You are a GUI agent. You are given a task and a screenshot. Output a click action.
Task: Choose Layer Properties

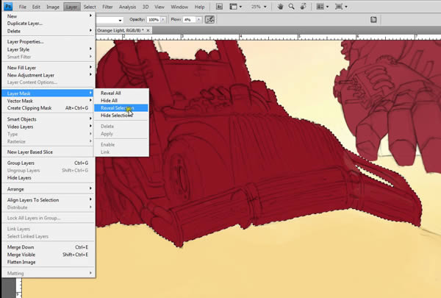click(49, 42)
